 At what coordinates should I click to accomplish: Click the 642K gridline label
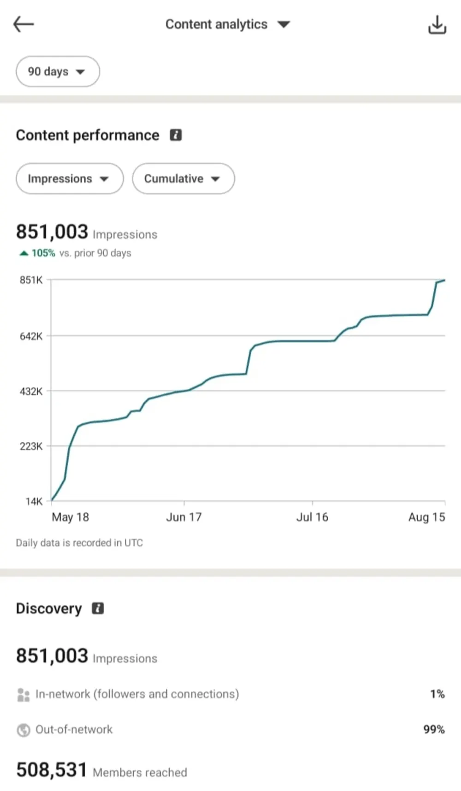click(31, 336)
